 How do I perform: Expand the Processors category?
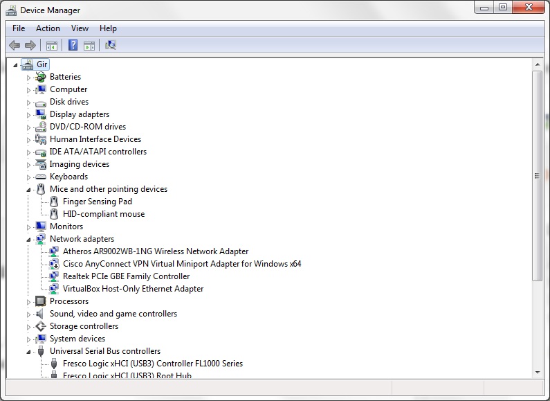pyautogui.click(x=28, y=302)
